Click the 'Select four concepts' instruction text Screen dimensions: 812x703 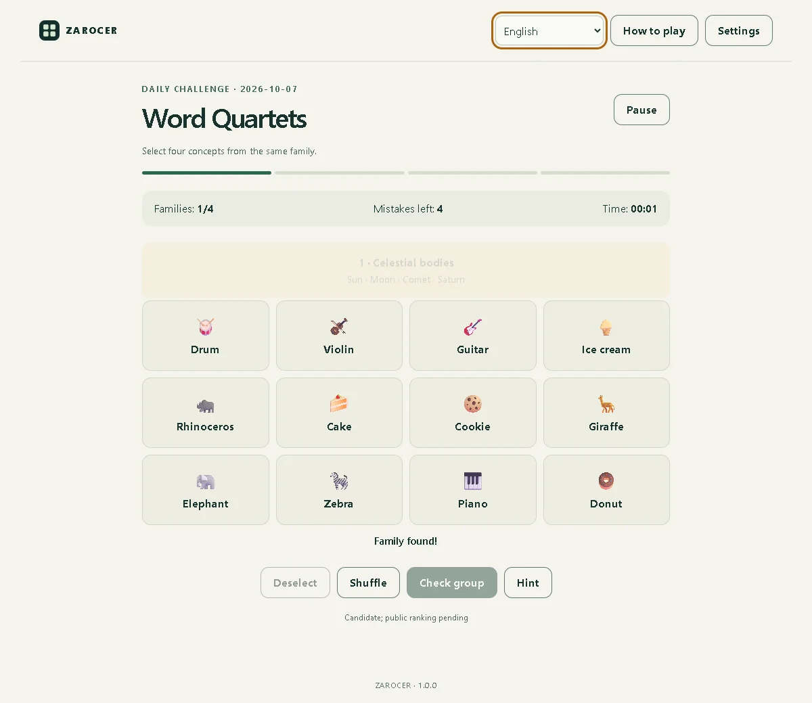[229, 152]
